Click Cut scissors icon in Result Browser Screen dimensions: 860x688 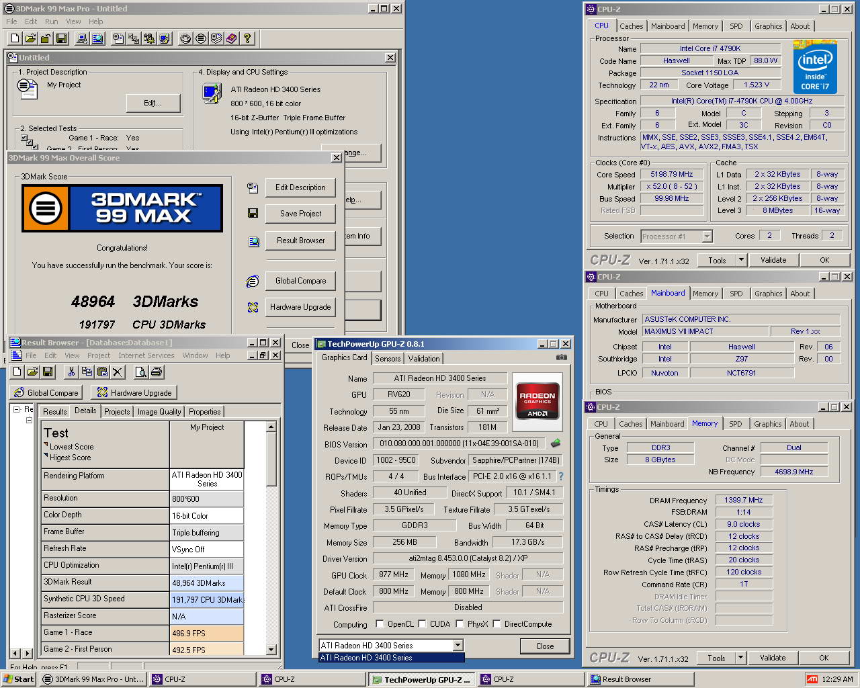71,372
